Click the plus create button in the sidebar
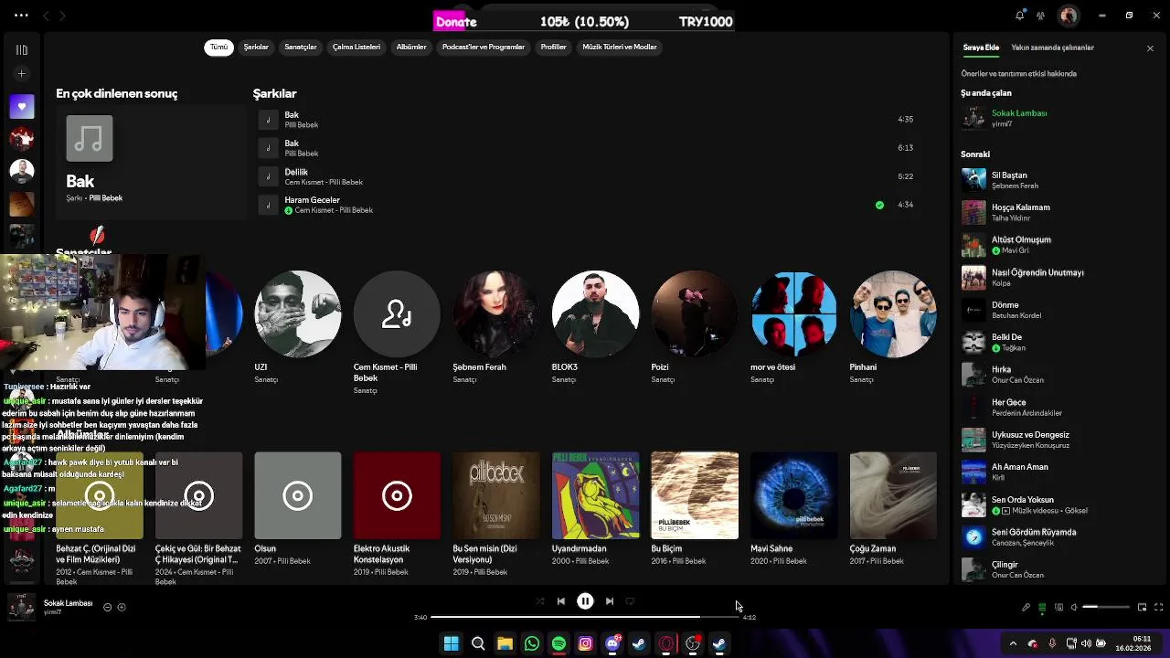The image size is (1170, 658). [x=22, y=74]
